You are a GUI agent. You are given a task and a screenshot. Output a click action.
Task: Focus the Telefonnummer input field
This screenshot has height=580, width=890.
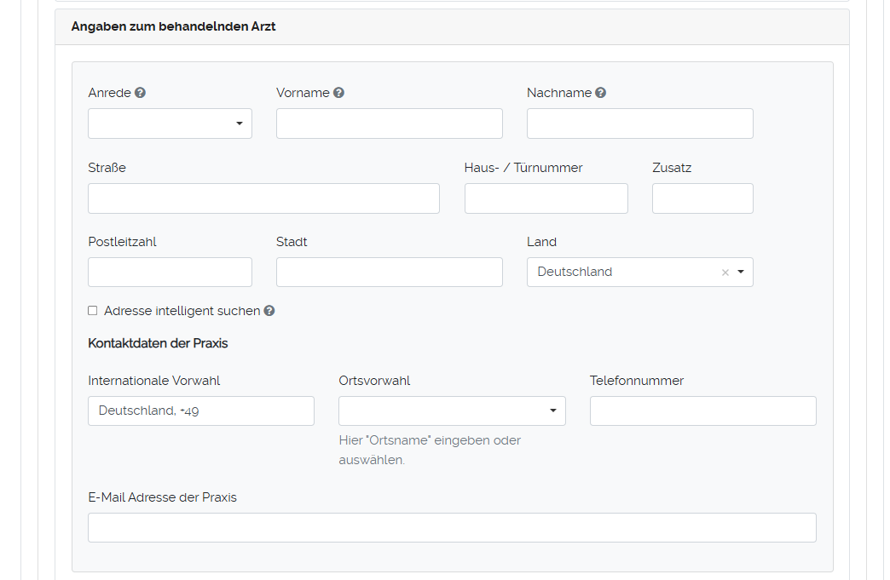(702, 411)
